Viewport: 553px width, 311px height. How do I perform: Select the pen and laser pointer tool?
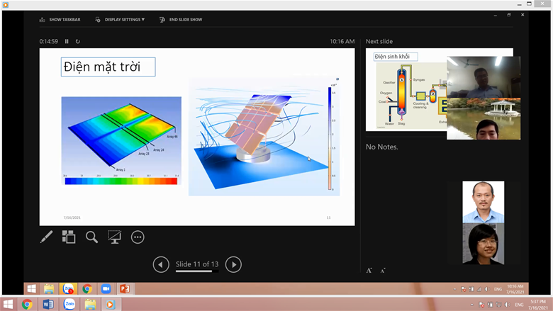[46, 237]
